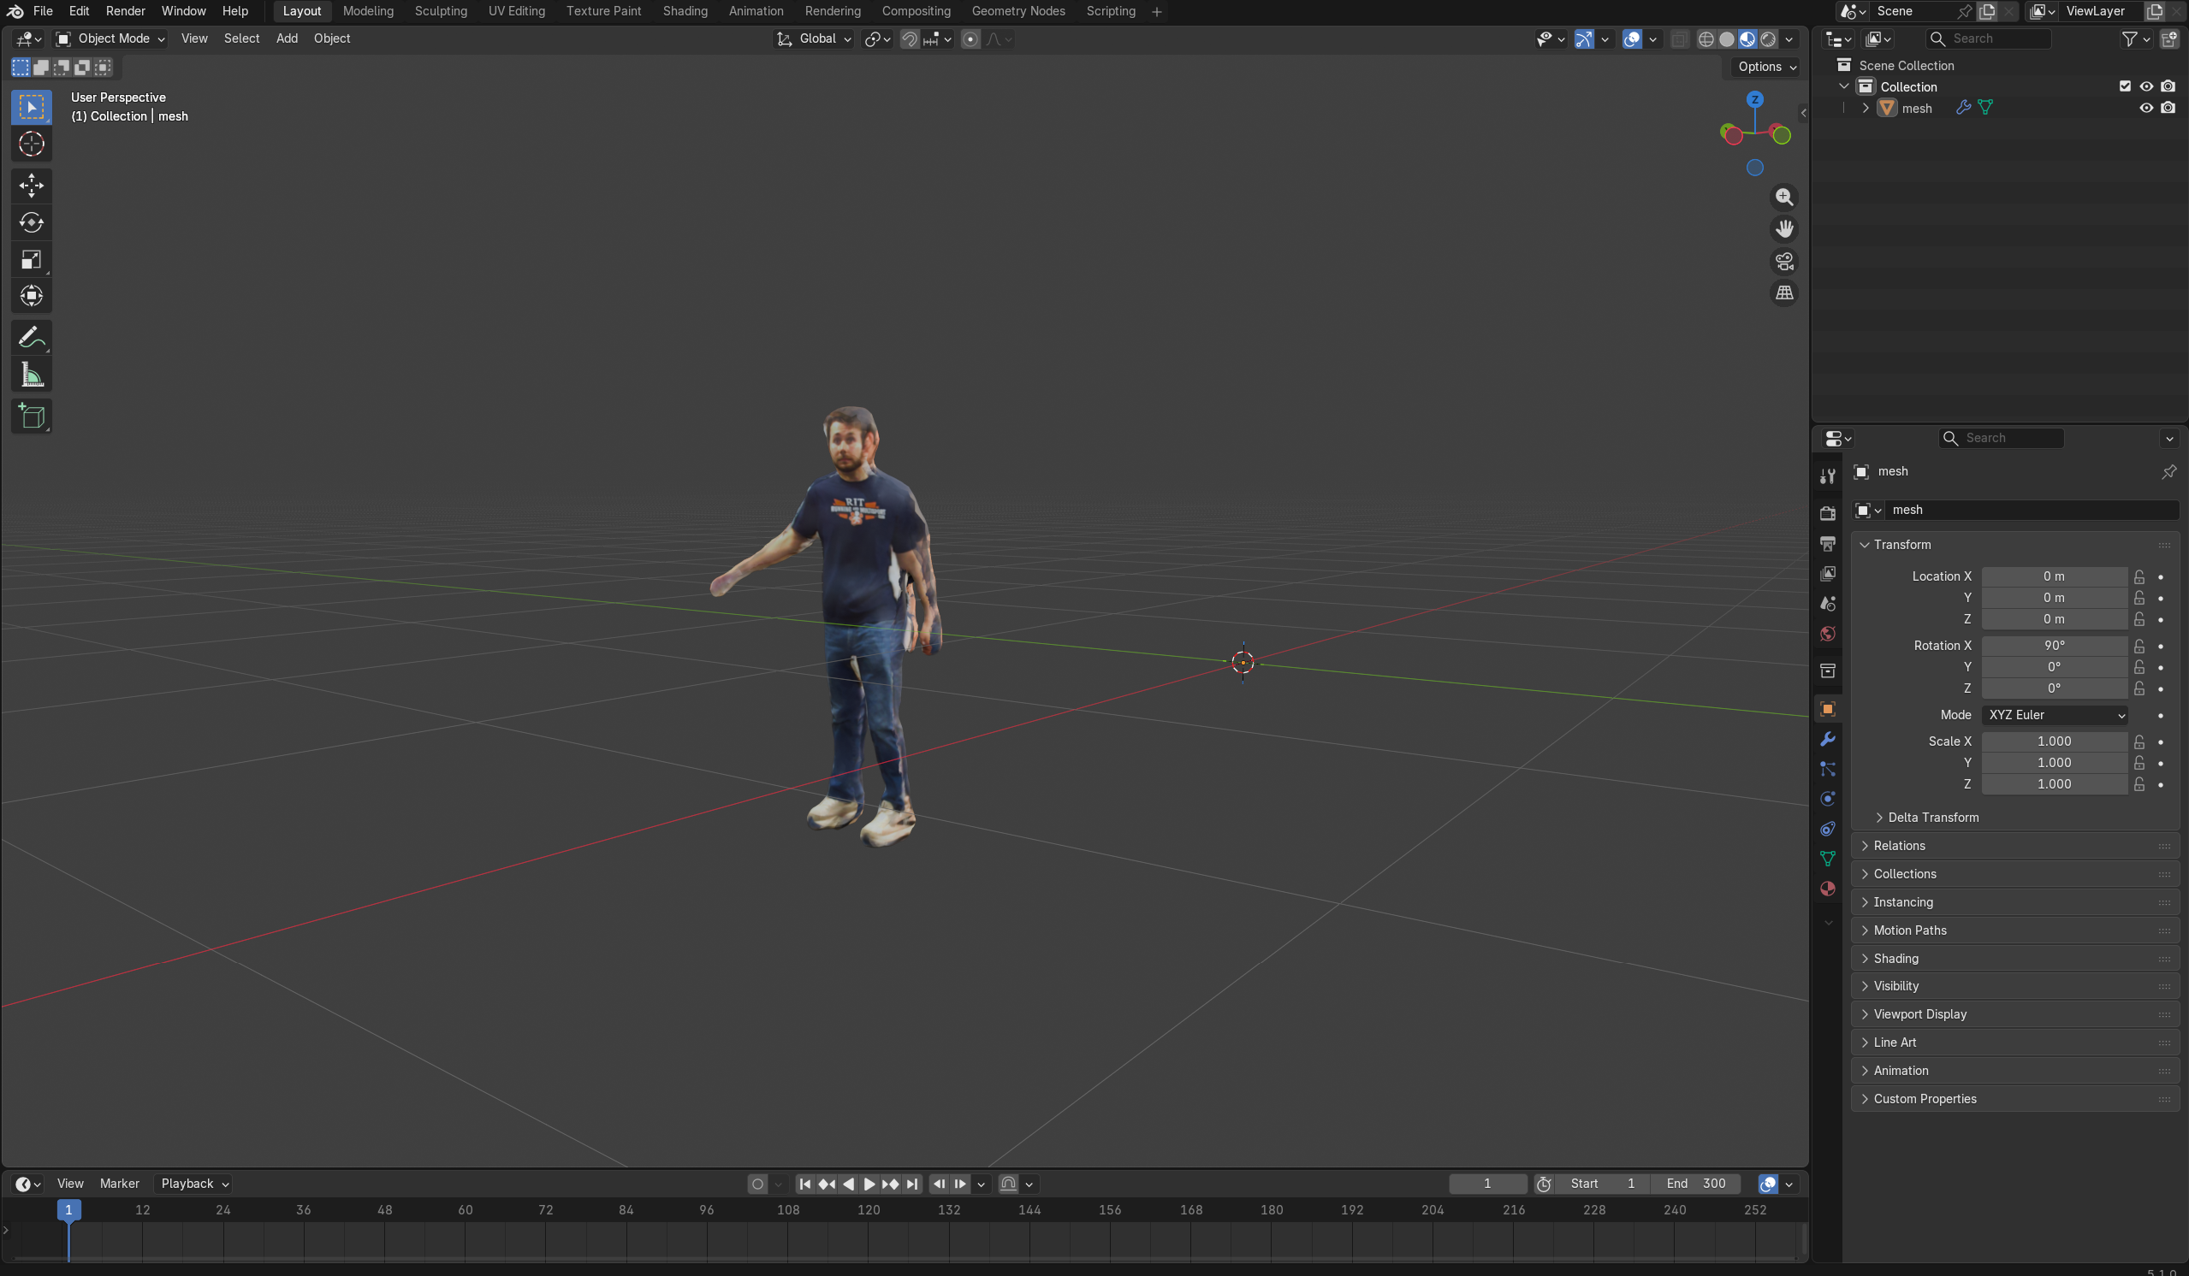Toggle proportional editing in header
2189x1276 pixels.
click(970, 39)
